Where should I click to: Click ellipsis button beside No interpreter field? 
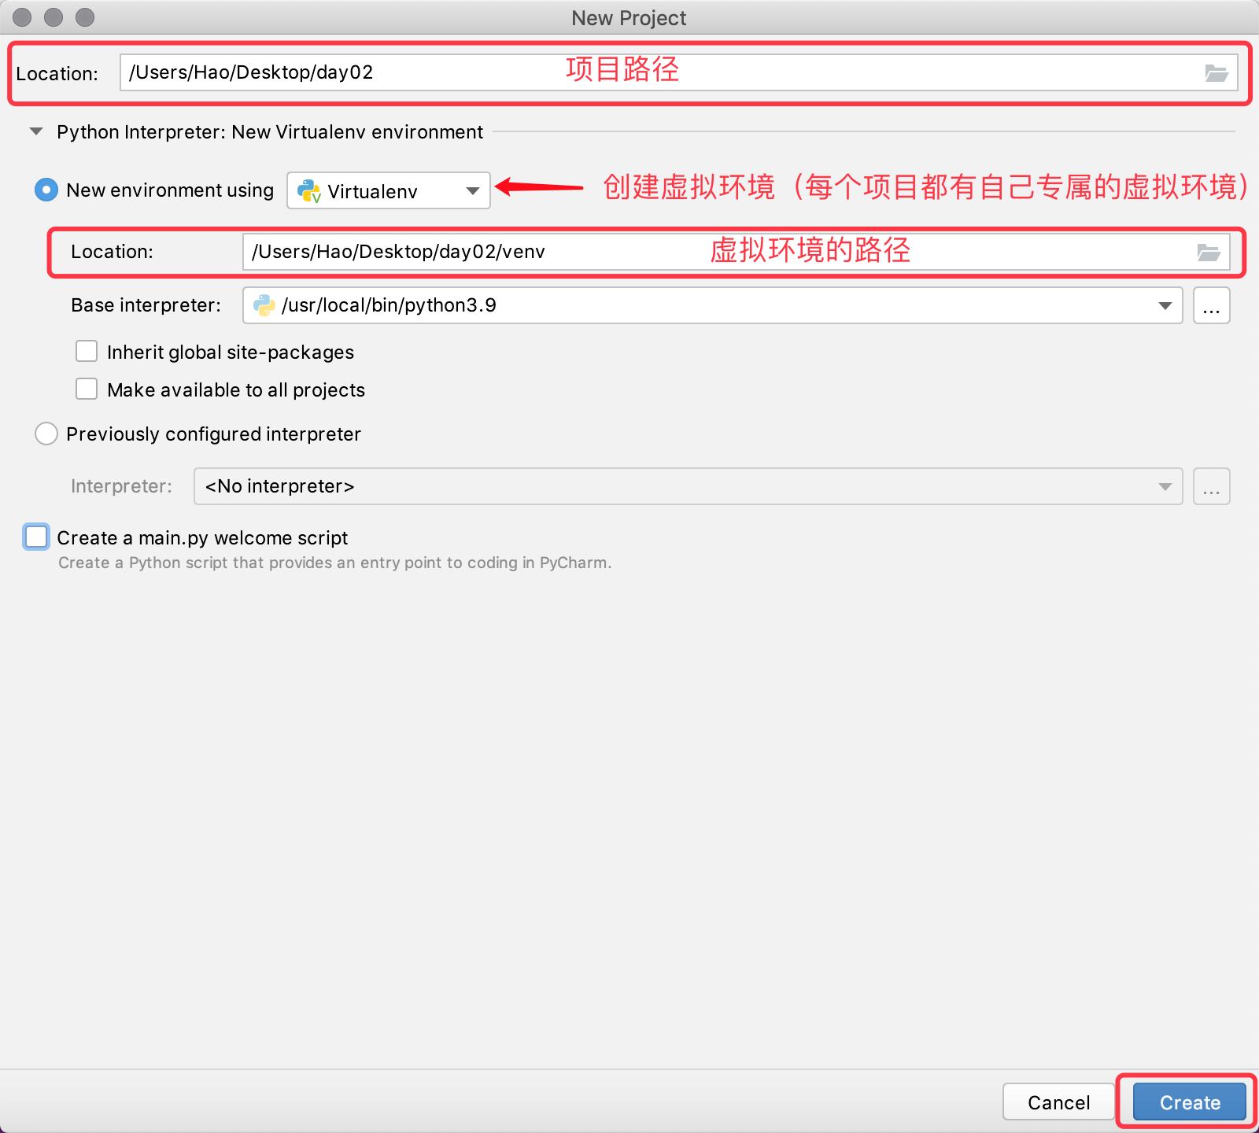pyautogui.click(x=1211, y=486)
